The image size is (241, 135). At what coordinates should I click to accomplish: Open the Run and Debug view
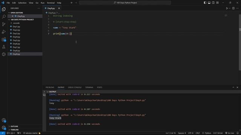4,31
